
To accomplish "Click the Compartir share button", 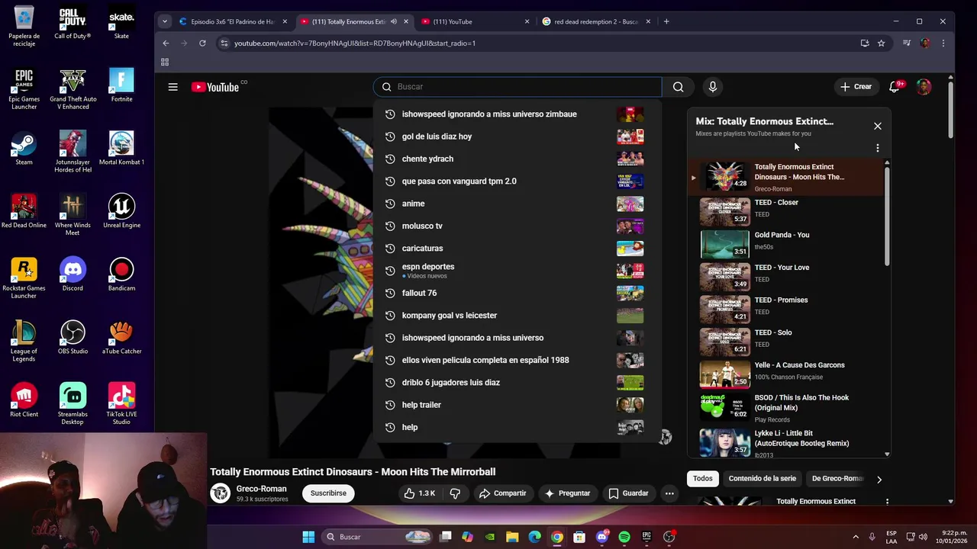I will click(x=502, y=493).
